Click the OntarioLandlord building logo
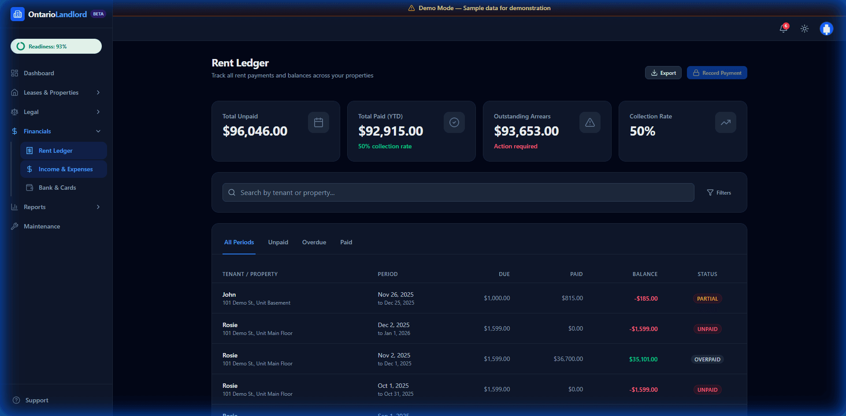This screenshot has height=416, width=846. tap(17, 14)
